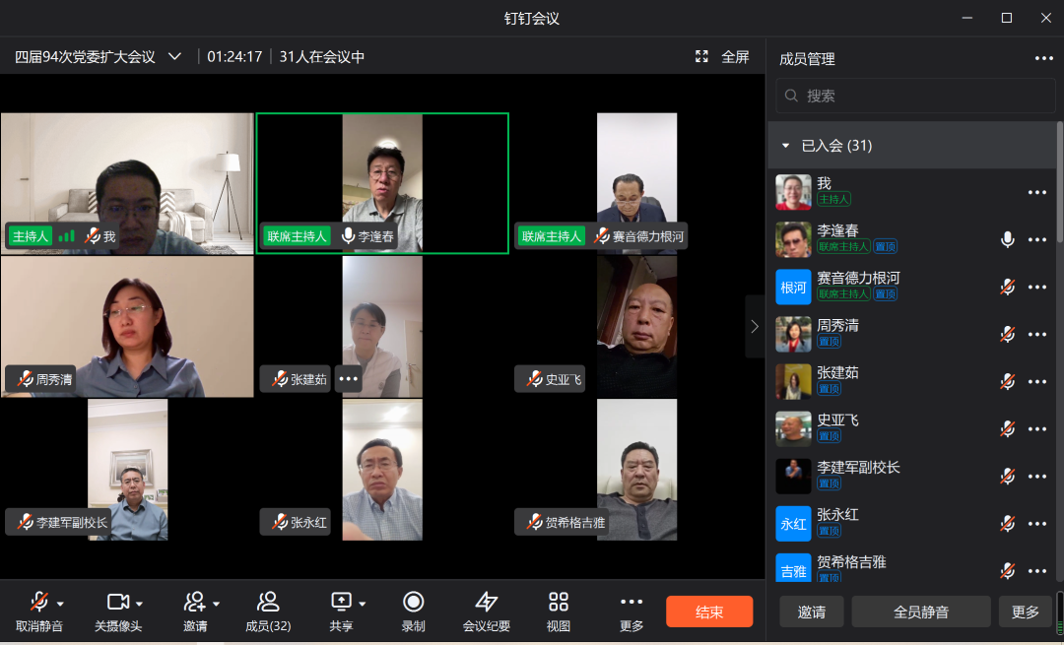Select 贺希格吉雅 video tile
1064x645 pixels.
coord(636,470)
